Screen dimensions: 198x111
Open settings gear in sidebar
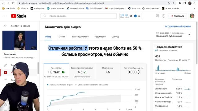(5, 105)
